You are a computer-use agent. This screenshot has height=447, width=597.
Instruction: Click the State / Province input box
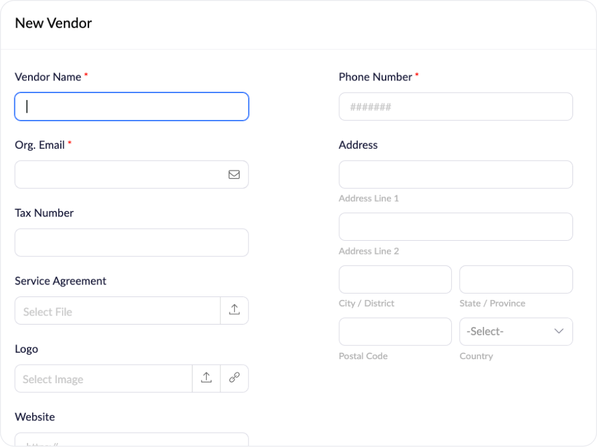(515, 279)
